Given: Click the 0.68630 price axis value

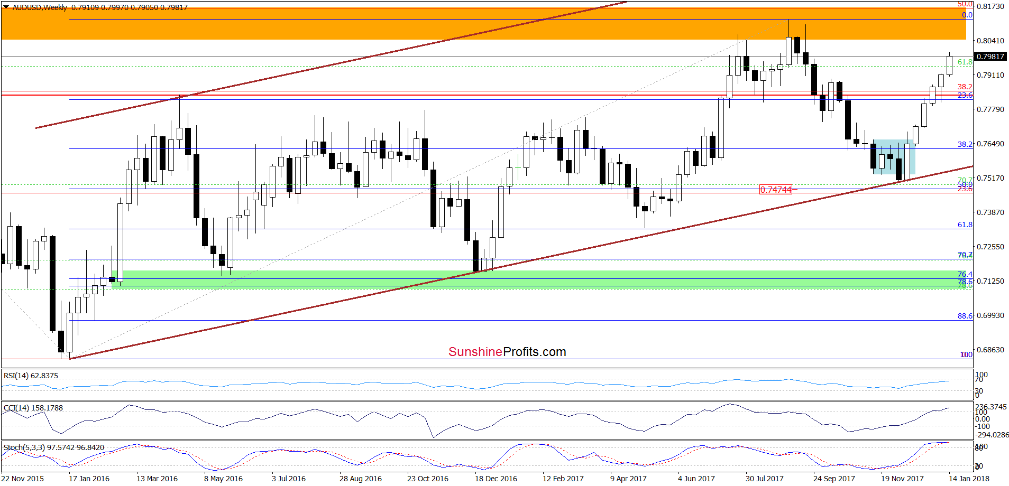Looking at the screenshot, I should (990, 350).
